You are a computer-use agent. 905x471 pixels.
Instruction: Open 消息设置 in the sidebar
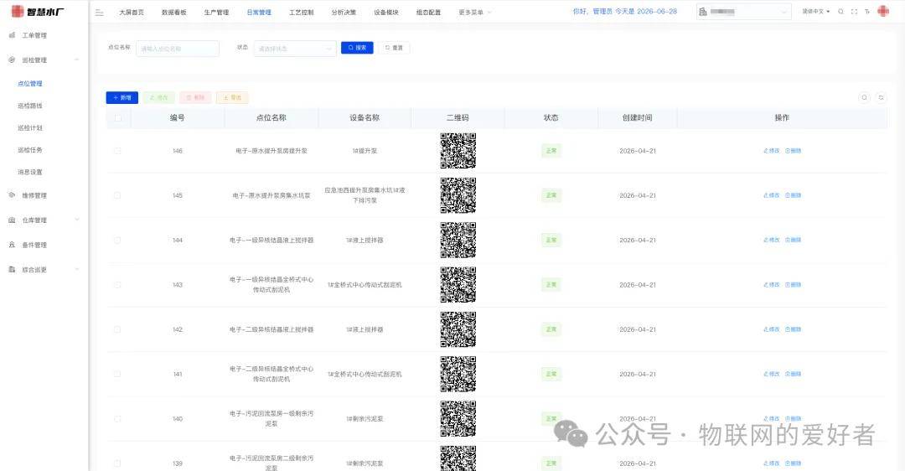[x=30, y=172]
